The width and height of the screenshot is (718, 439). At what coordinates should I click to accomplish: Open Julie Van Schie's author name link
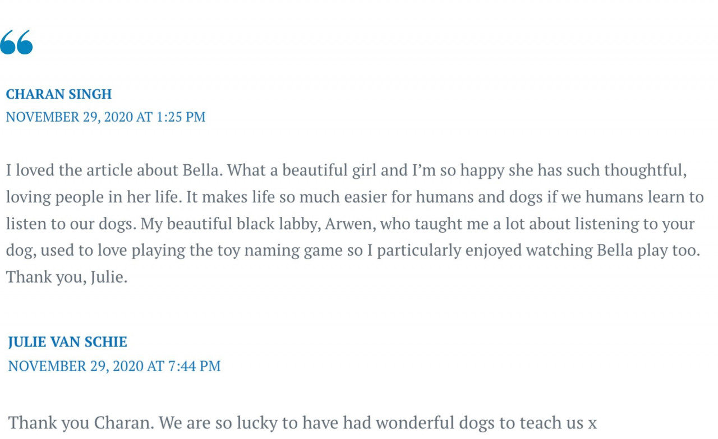tap(68, 342)
